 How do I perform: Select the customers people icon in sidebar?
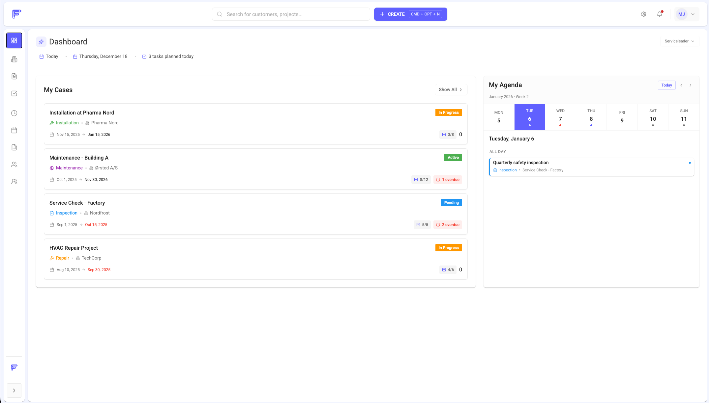(x=14, y=164)
